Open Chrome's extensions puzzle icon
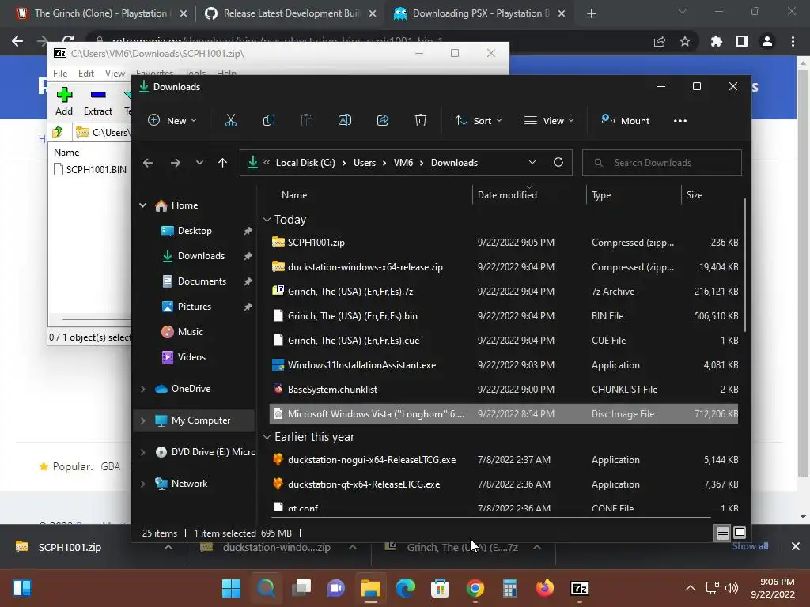This screenshot has width=810, height=607. tap(716, 41)
